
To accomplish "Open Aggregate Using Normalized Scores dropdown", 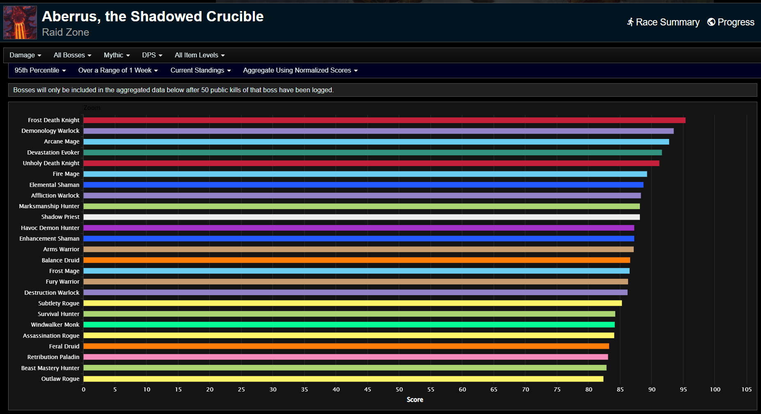I will tap(300, 71).
